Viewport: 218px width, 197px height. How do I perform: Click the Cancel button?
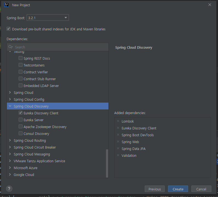click(201, 189)
